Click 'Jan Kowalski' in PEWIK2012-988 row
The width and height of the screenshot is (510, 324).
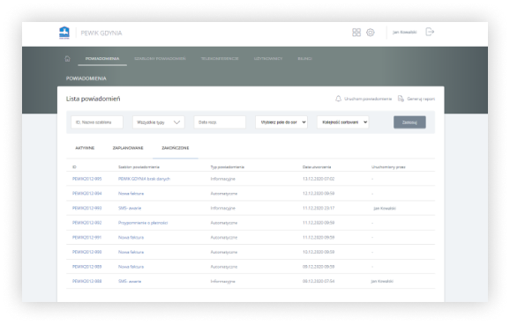(382, 281)
